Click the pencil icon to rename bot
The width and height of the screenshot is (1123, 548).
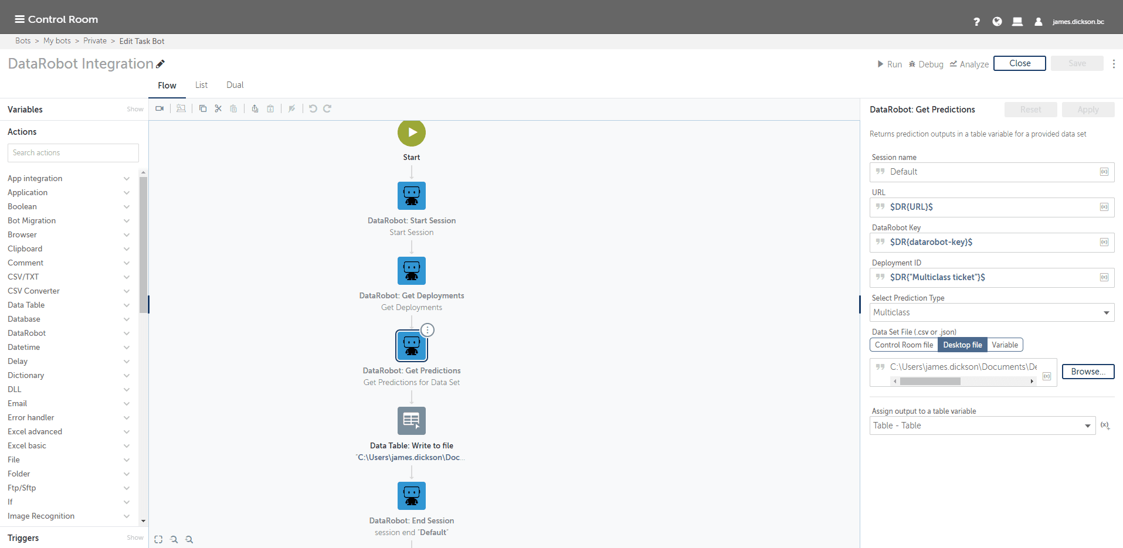tap(161, 64)
